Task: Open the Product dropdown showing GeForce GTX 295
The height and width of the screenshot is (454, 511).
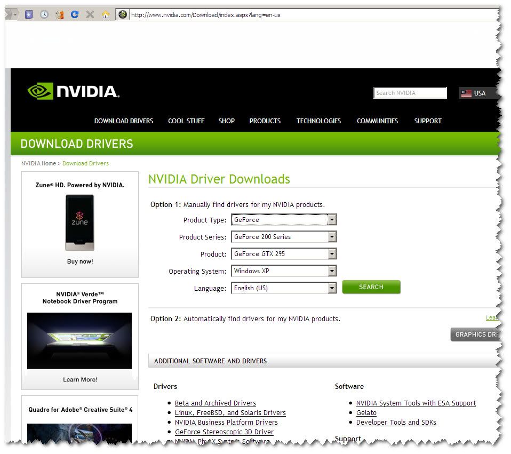Action: point(283,254)
